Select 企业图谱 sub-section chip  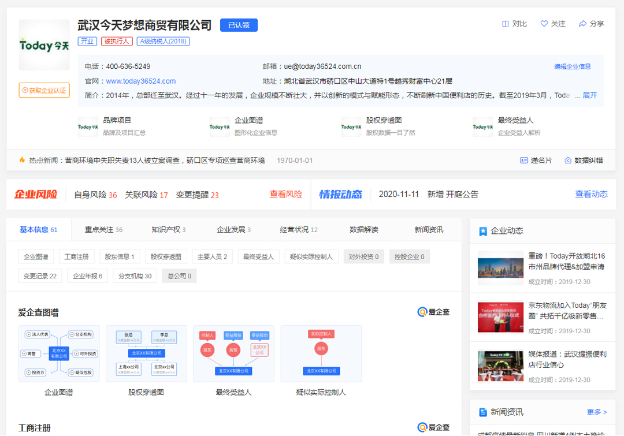point(36,256)
